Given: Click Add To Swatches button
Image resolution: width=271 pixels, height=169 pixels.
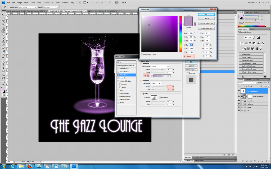Looking at the screenshot, I should [206, 24].
